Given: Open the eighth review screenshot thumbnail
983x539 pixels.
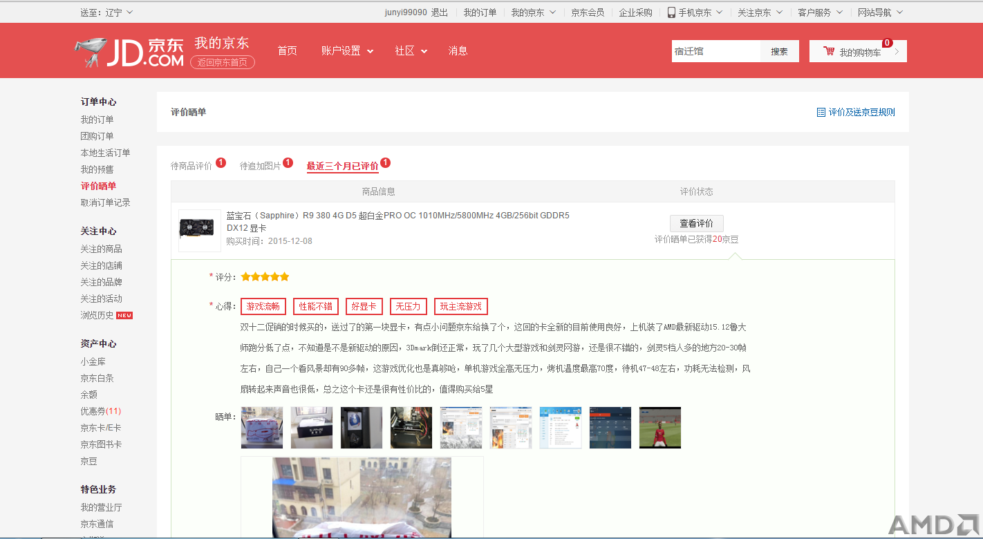Looking at the screenshot, I should pyautogui.click(x=610, y=428).
